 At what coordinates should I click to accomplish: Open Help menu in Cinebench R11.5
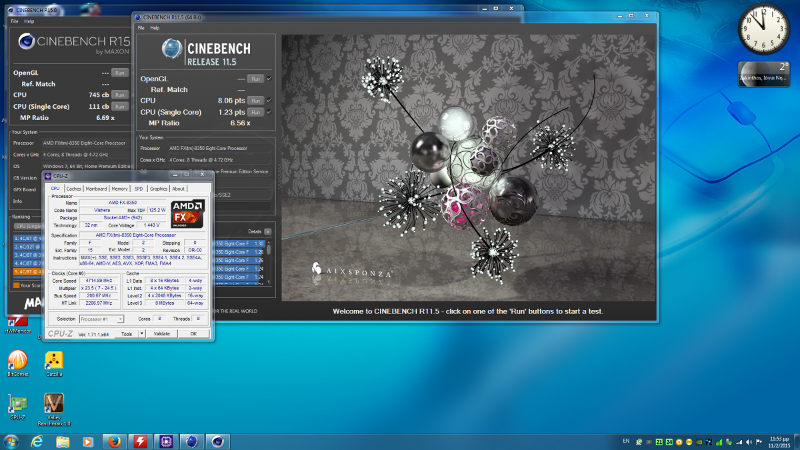pyautogui.click(x=155, y=28)
